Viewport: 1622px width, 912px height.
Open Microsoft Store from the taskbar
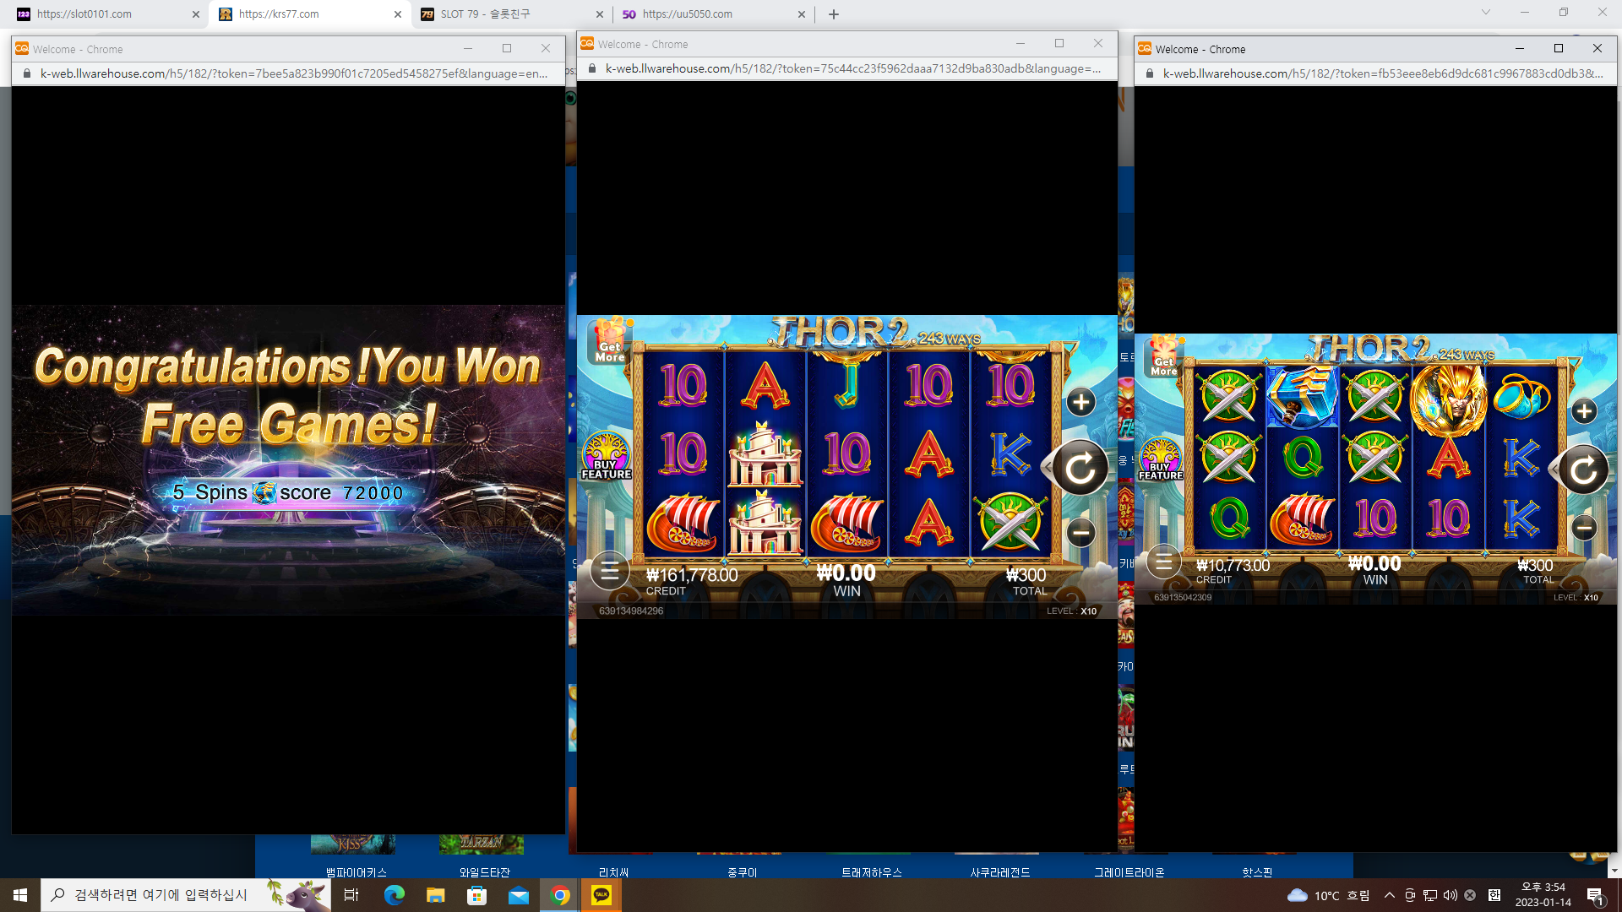point(476,895)
